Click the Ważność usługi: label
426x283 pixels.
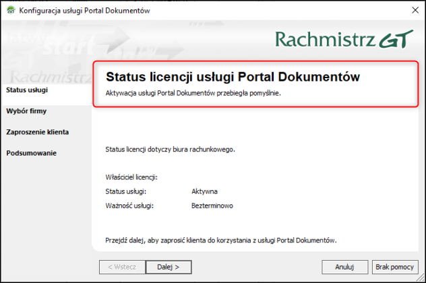(x=129, y=206)
